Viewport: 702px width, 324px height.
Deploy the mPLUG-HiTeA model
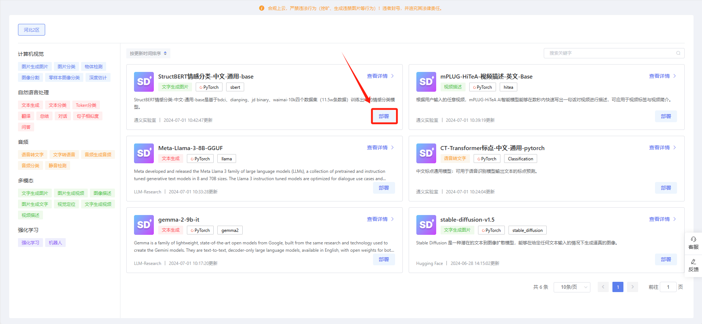pos(666,116)
